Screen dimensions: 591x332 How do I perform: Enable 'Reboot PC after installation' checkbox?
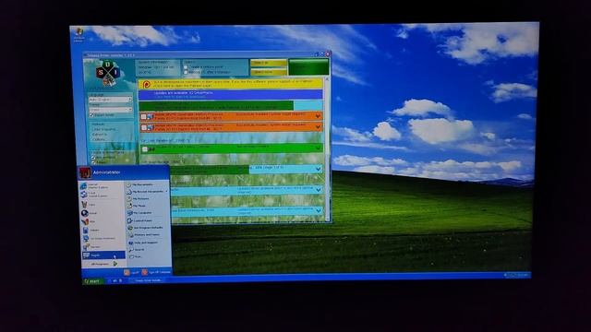click(186, 72)
